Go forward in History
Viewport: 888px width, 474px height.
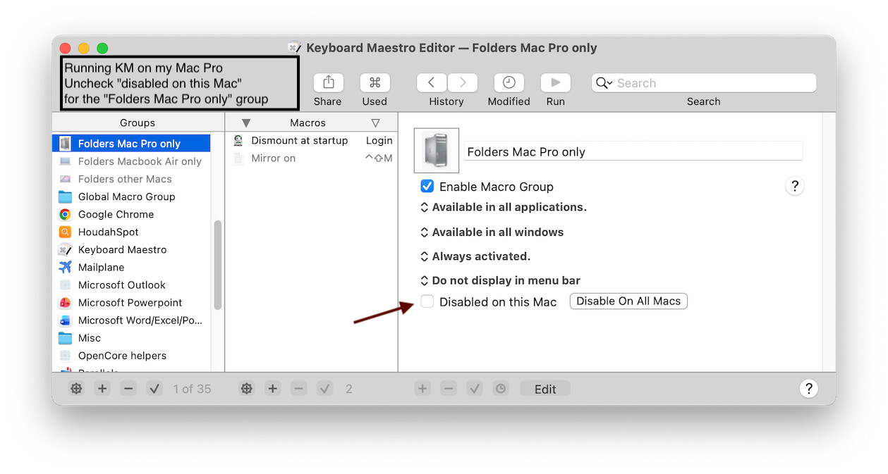click(x=463, y=83)
